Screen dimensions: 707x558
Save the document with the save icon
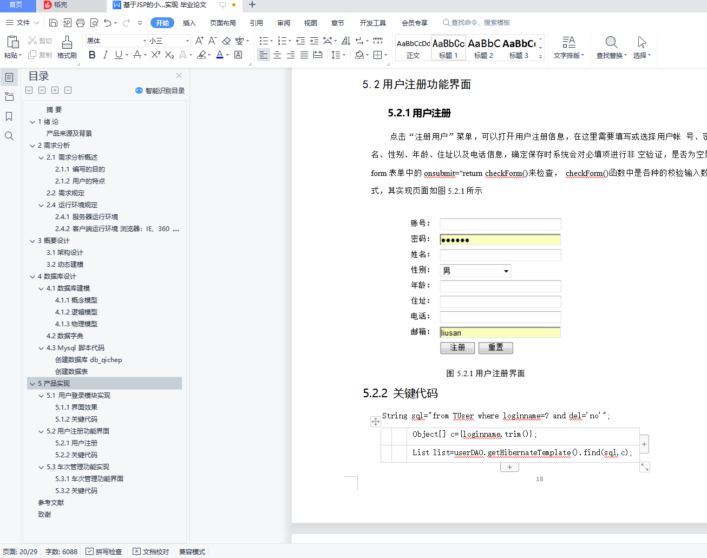(x=53, y=23)
